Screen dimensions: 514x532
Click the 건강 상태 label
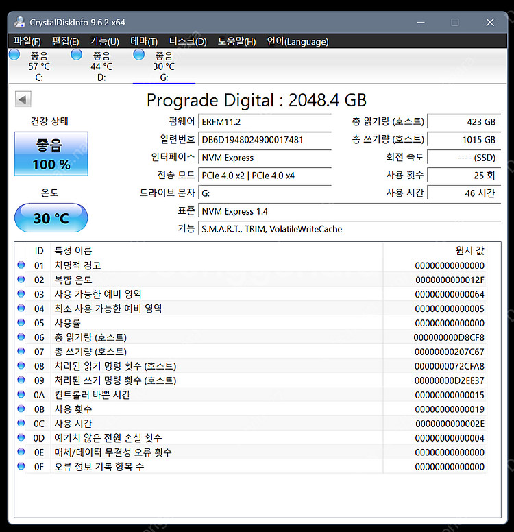[x=49, y=121]
